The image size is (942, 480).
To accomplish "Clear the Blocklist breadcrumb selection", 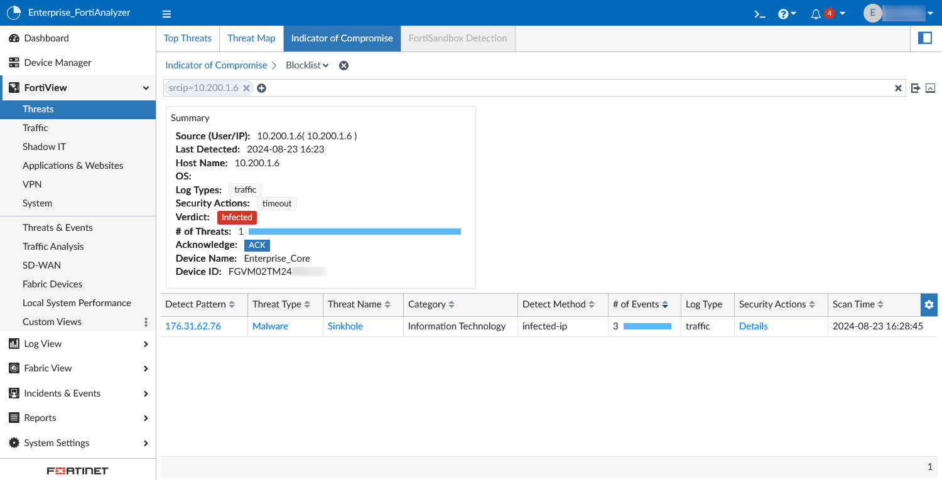I will [x=344, y=66].
